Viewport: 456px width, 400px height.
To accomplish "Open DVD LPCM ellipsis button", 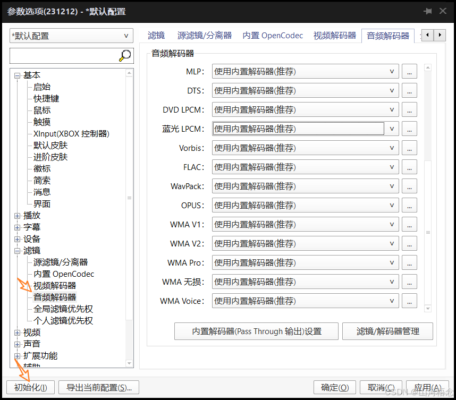I will click(x=409, y=110).
